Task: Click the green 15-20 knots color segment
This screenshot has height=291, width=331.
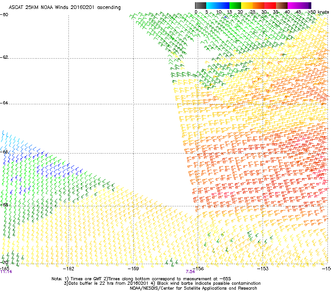Action: pos(235,5)
